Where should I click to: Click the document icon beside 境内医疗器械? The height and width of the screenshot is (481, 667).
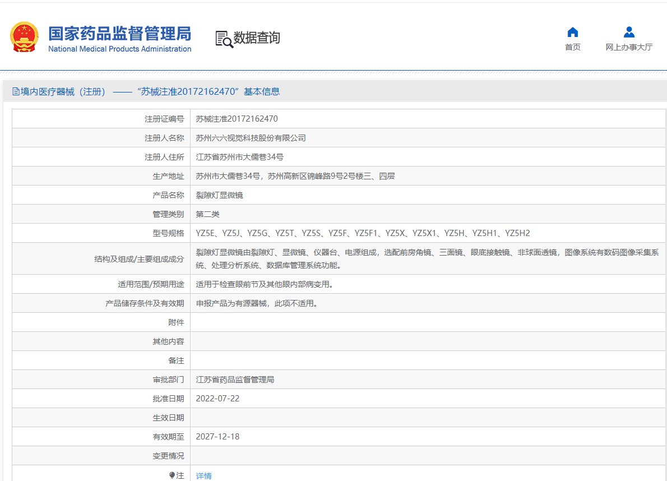(16, 91)
